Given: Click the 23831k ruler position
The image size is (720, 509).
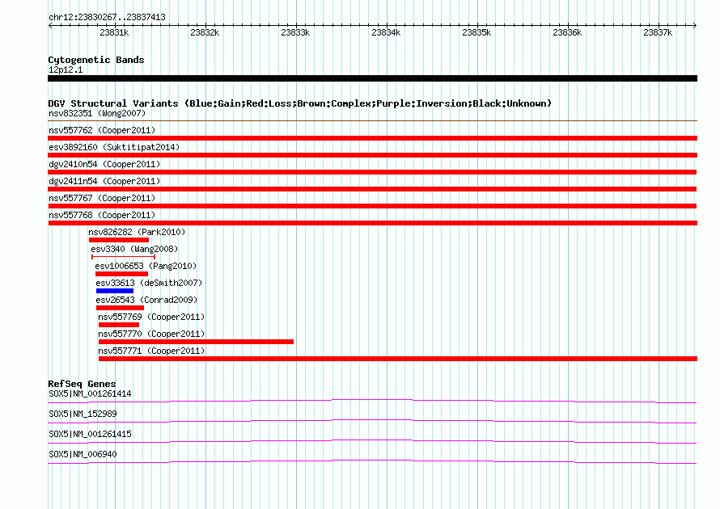Looking at the screenshot, I should coord(114,32).
